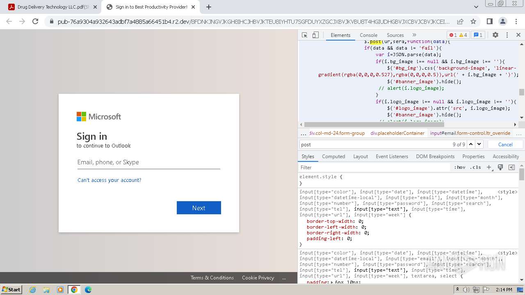Click the blue Next button
The image size is (525, 295).
(199, 208)
